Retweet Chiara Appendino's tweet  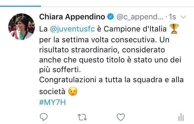click(x=82, y=117)
